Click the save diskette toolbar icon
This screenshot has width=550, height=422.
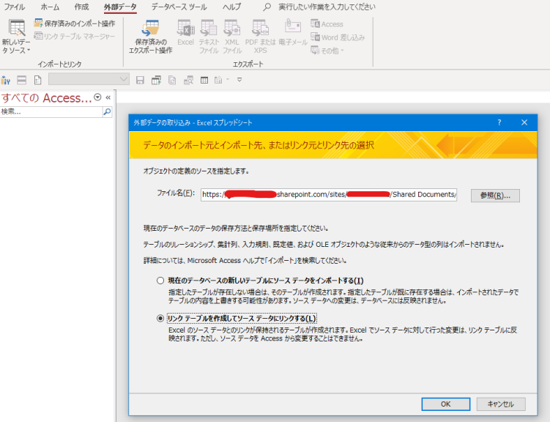(x=140, y=81)
